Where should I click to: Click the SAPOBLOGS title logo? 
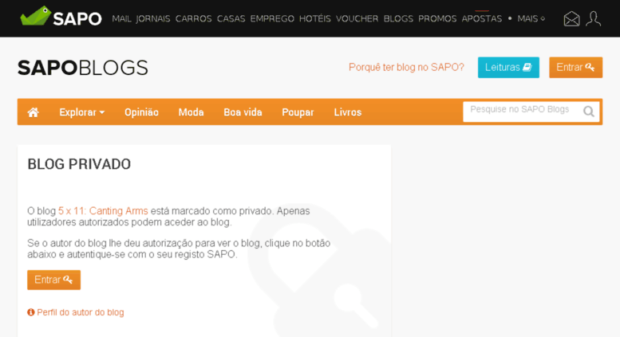(83, 68)
